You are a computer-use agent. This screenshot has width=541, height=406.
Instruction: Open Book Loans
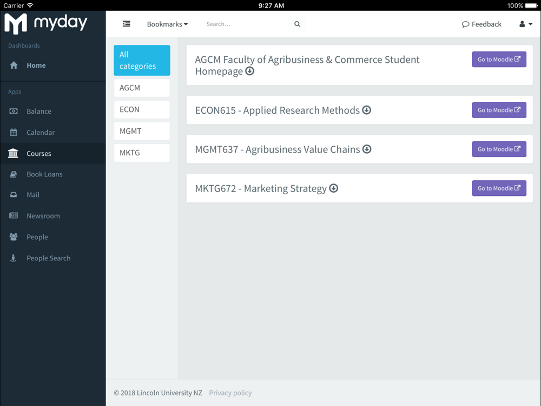tap(53, 174)
